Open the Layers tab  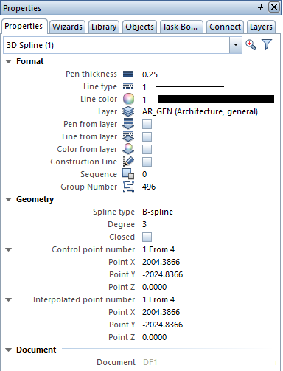click(261, 27)
